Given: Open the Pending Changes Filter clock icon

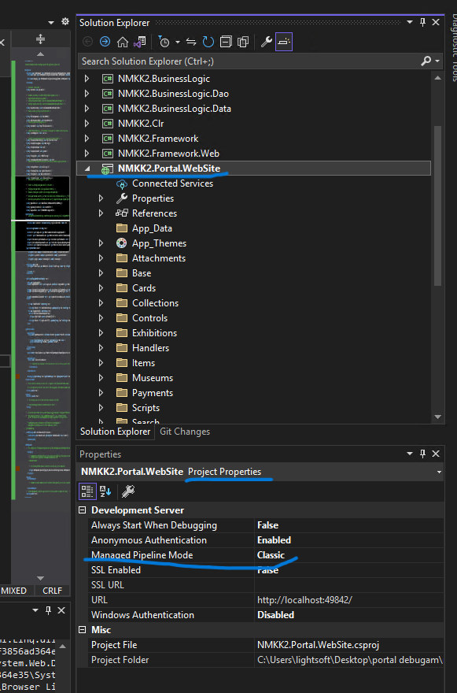Looking at the screenshot, I should click(164, 42).
